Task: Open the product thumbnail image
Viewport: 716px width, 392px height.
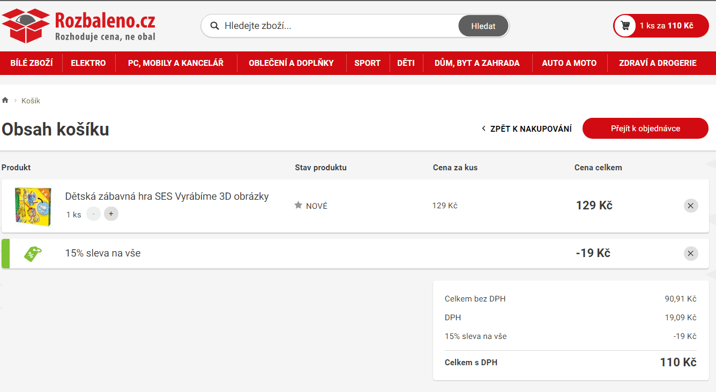Action: 33,206
